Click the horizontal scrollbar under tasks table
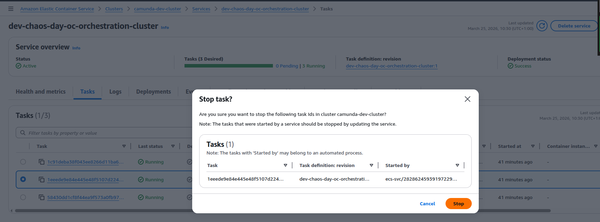The image size is (600, 222). [x=283, y=211]
